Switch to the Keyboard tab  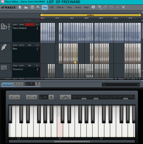[8, 85]
